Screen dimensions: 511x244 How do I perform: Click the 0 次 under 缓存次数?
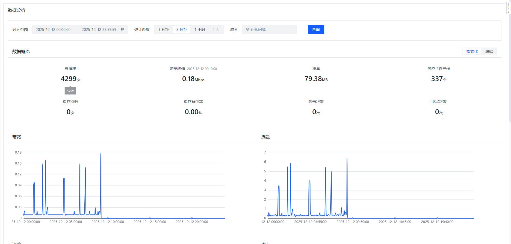tap(70, 112)
